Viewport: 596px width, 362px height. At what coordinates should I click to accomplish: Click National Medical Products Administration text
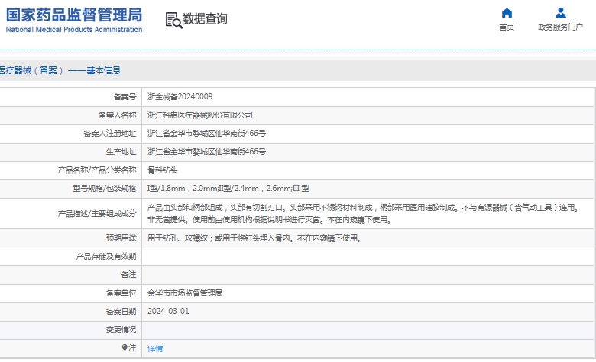[x=74, y=30]
